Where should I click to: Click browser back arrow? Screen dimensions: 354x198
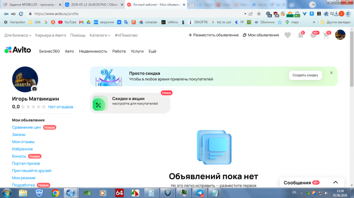point(6,14)
